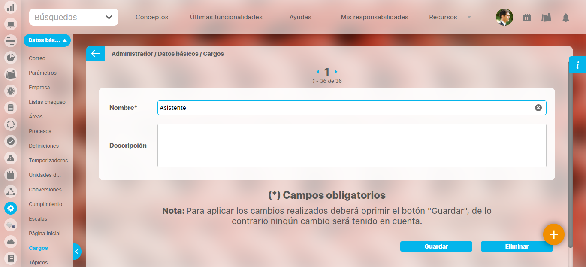Screen dimensions: 586x267
Task: Open the Búsquedas dropdown
Action: [x=74, y=18]
